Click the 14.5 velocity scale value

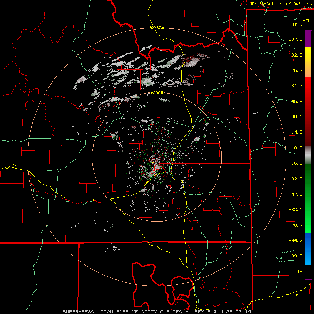tap(297, 132)
